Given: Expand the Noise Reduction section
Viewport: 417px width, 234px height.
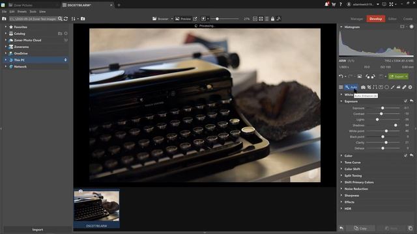Looking at the screenshot, I should pyautogui.click(x=341, y=188).
